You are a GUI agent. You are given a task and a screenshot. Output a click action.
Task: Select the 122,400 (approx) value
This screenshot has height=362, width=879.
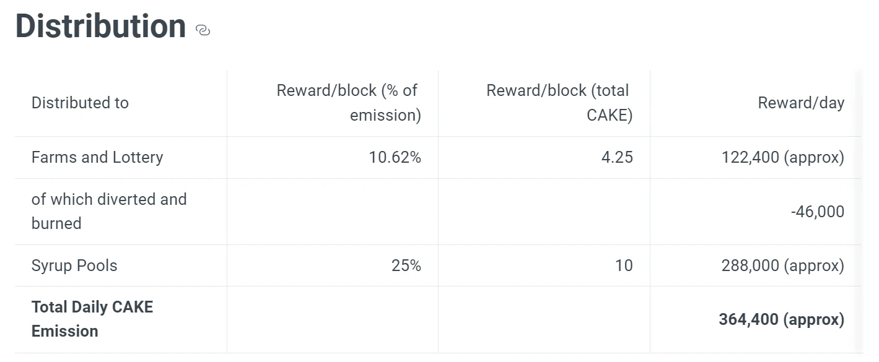click(x=783, y=157)
